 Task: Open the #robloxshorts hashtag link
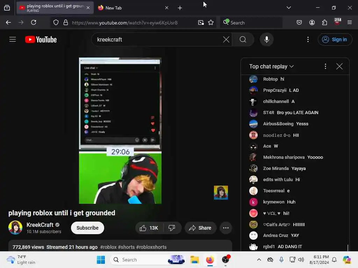tap(151, 247)
